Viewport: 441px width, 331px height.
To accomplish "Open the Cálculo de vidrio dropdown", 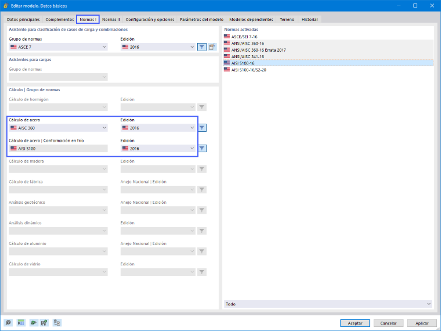I will (x=58, y=272).
